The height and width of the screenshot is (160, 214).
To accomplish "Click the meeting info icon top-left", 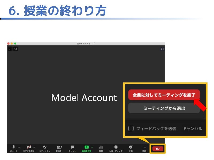I will pyautogui.click(x=10, y=49).
